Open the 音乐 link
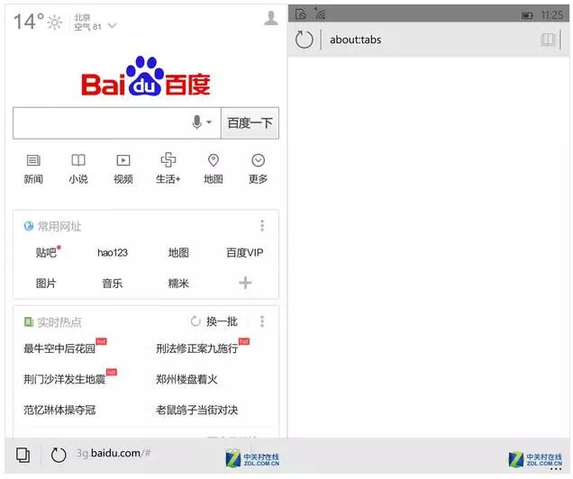Screen dimensions: 573x479 tap(113, 284)
